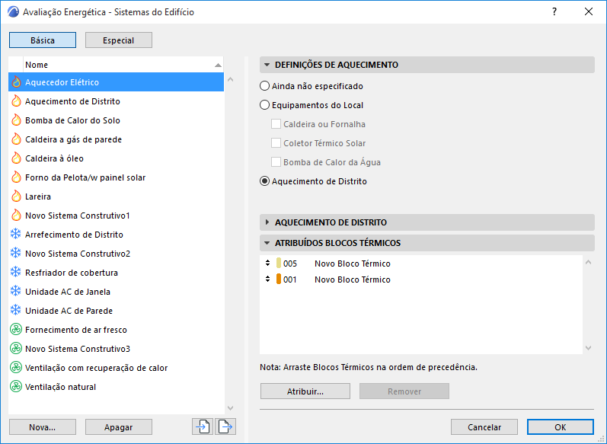
Task: Click snowflake icon beside Unidade AC de Janela
Action: (16, 292)
